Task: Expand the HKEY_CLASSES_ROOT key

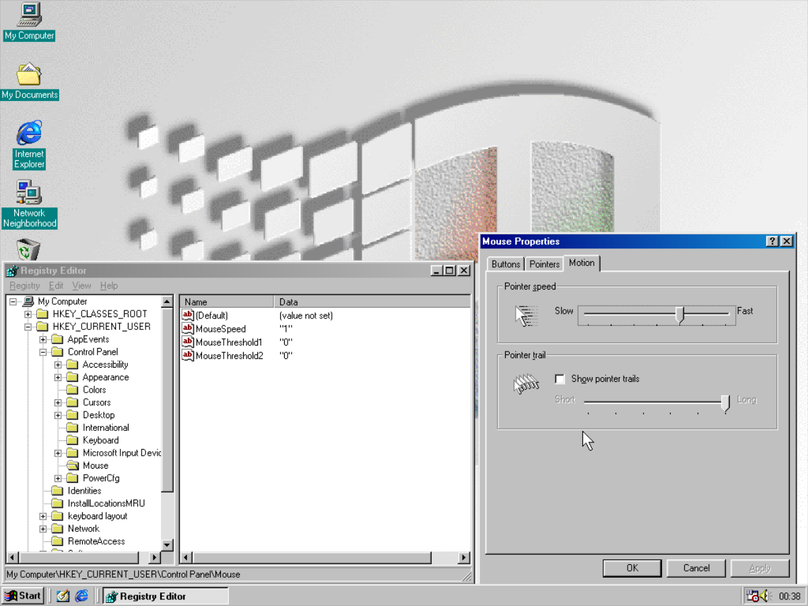Action: pos(28,314)
